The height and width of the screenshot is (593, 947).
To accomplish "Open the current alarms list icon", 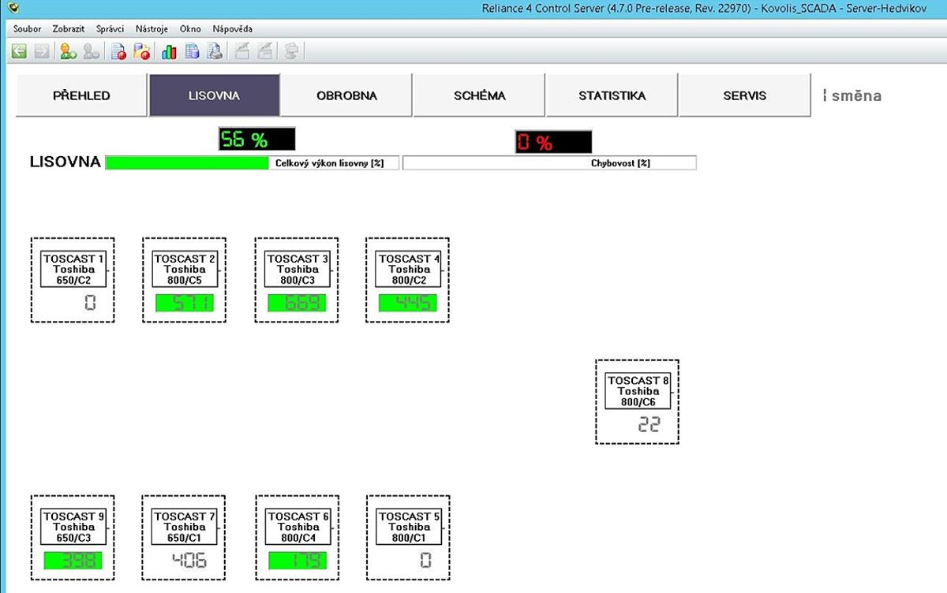I will 118,52.
